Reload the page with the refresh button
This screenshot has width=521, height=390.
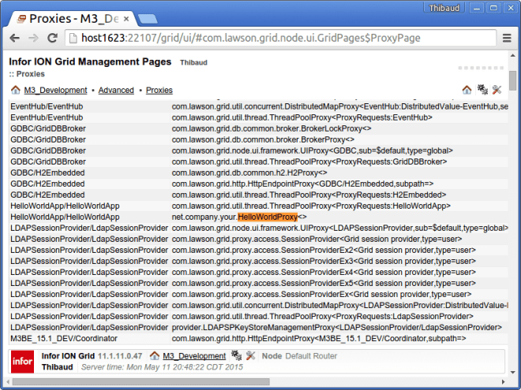(54, 38)
